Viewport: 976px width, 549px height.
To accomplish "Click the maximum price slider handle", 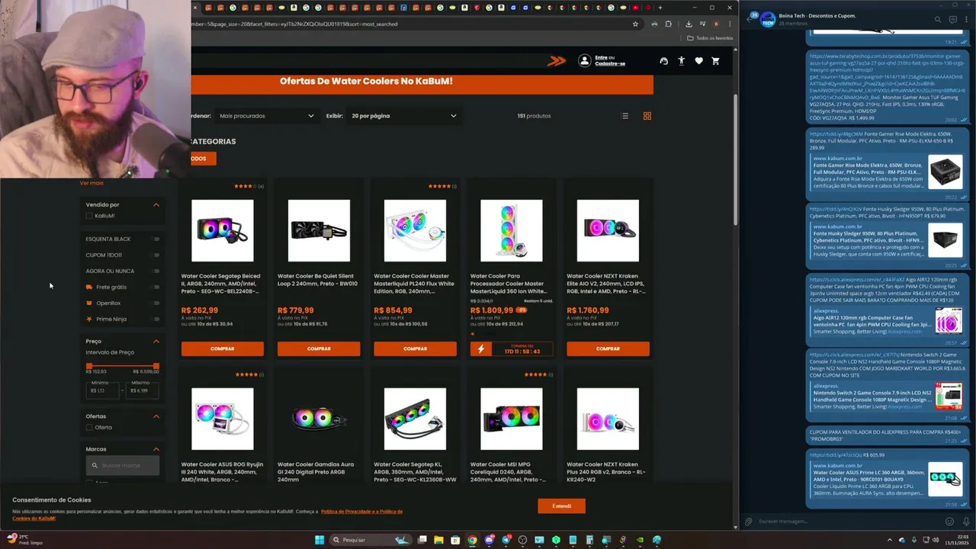I will point(156,367).
